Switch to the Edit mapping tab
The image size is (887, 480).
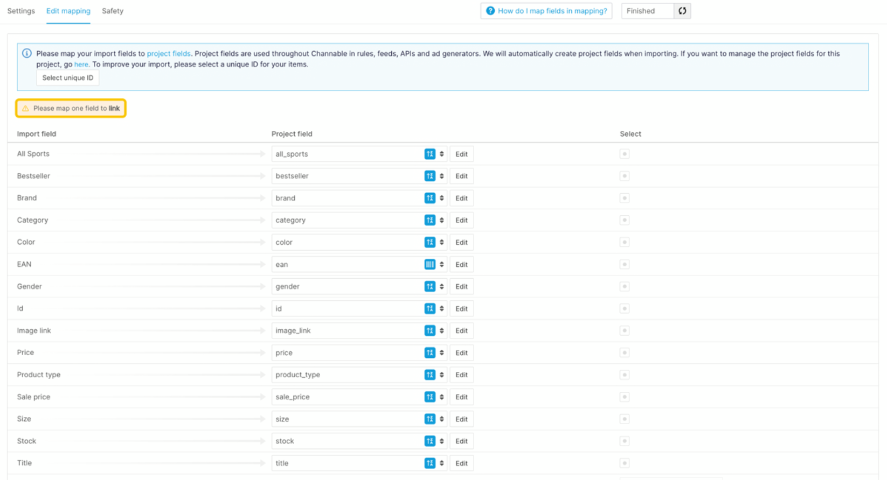[x=68, y=11]
